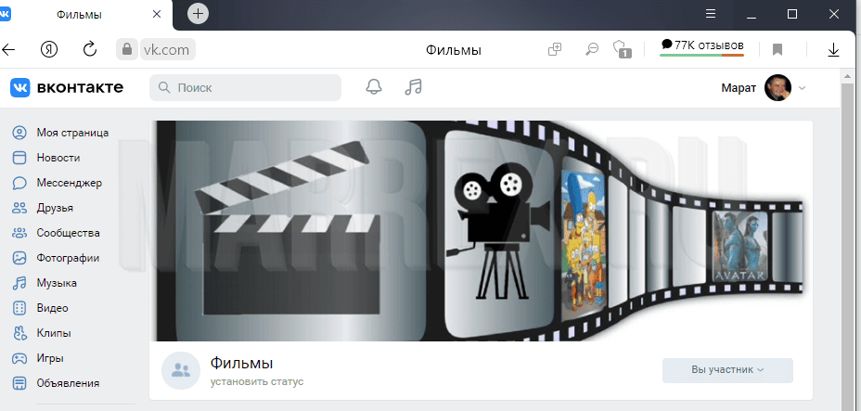This screenshot has width=861, height=411.
Task: Expand the Марат profile menu chevron
Action: [x=802, y=88]
